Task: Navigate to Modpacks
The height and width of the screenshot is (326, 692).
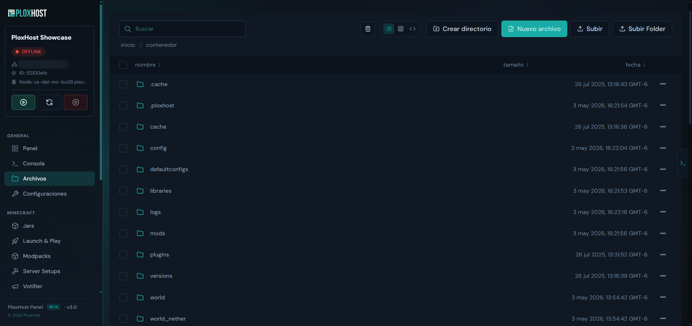Action: [x=49, y=256]
